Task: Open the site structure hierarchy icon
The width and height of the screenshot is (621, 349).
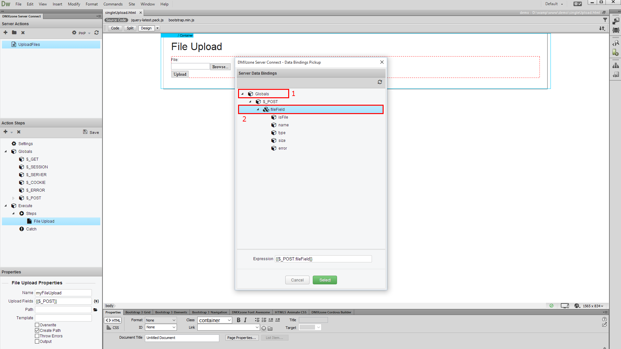Action: tap(616, 66)
